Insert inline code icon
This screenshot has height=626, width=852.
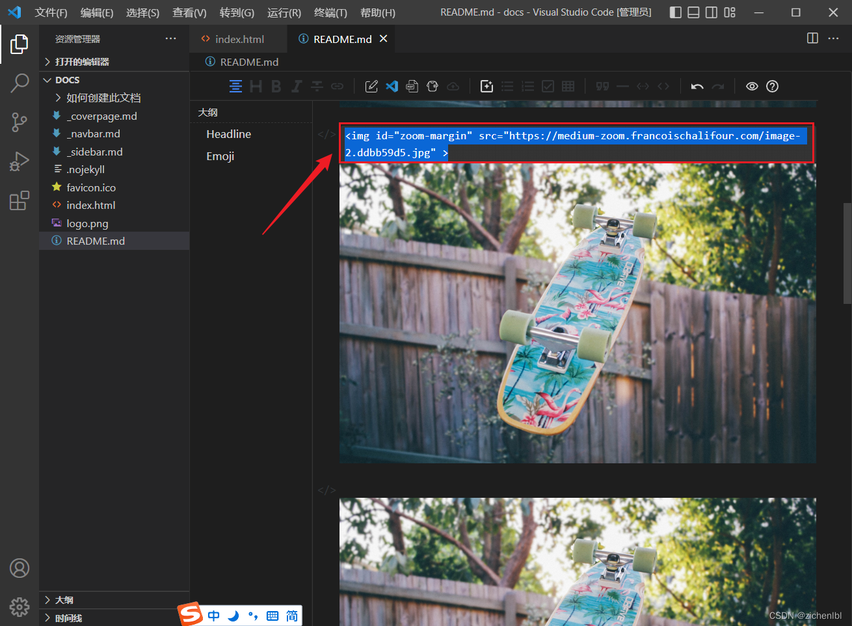[643, 87]
